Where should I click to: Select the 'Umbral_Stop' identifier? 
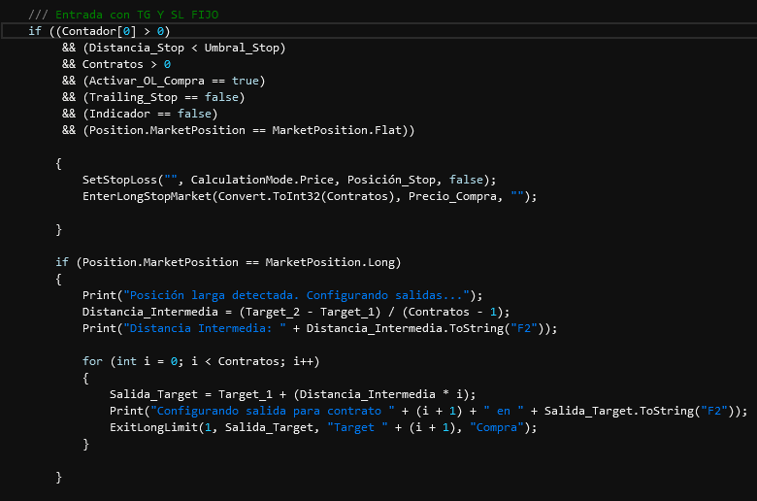pyautogui.click(x=242, y=48)
